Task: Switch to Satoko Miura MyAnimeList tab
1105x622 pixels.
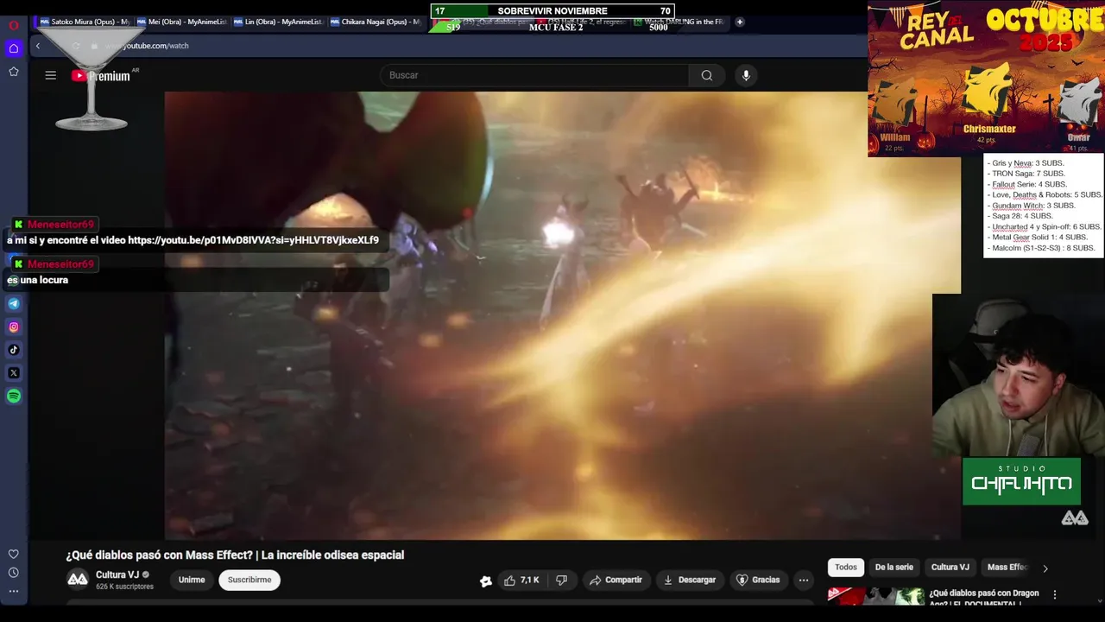Action: tap(85, 22)
